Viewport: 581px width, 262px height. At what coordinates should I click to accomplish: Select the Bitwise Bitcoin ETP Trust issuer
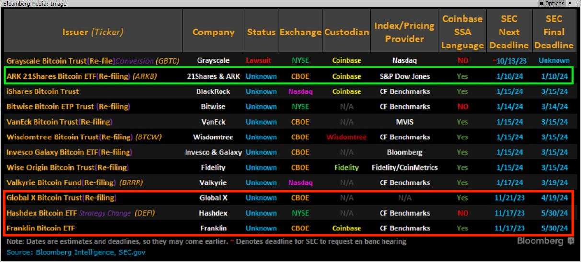coord(69,107)
